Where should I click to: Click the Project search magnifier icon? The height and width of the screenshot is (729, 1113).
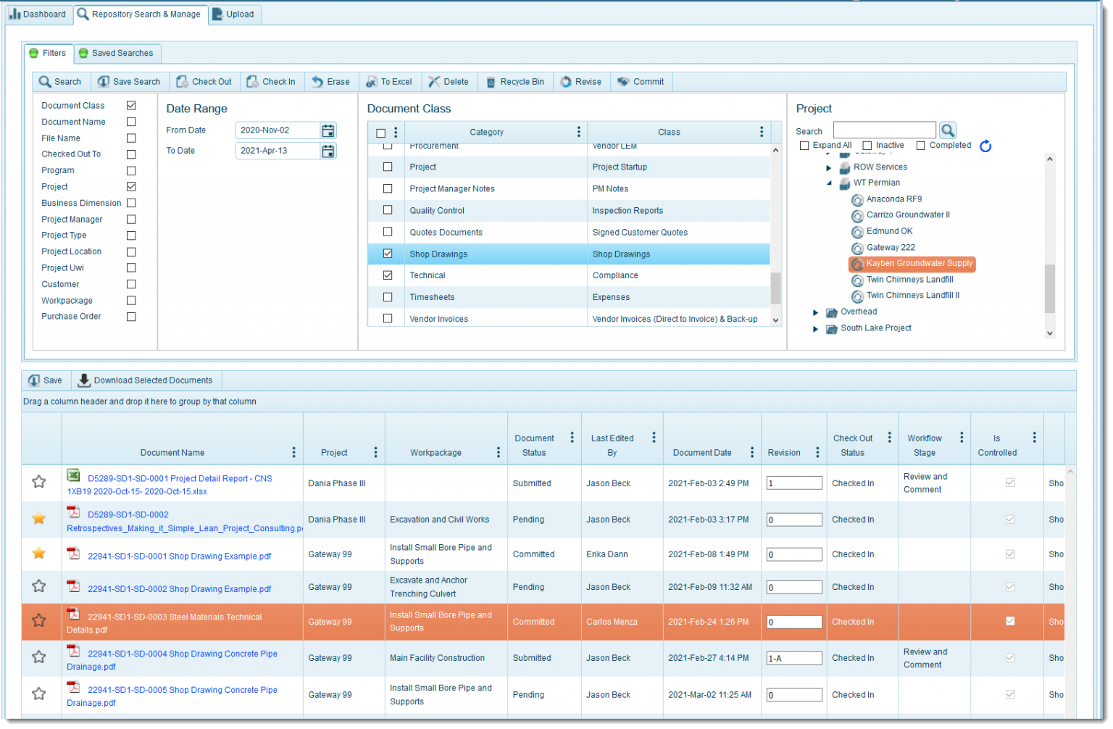click(948, 130)
